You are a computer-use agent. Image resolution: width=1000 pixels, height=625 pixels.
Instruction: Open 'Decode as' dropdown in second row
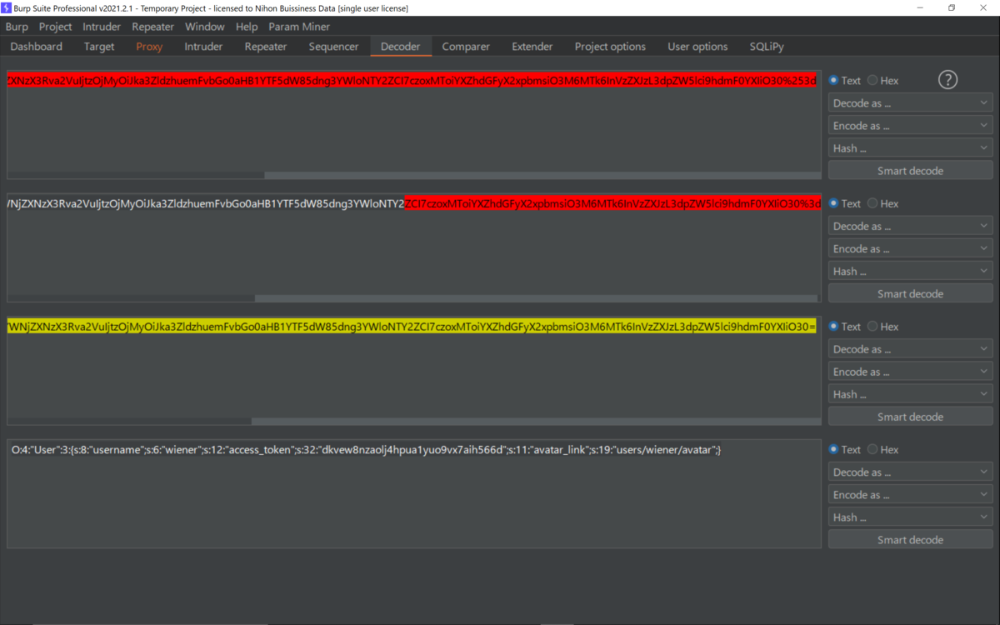[910, 226]
